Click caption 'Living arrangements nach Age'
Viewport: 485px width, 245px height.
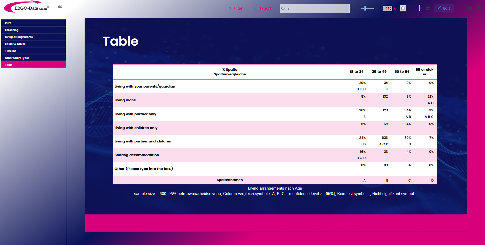point(275,188)
